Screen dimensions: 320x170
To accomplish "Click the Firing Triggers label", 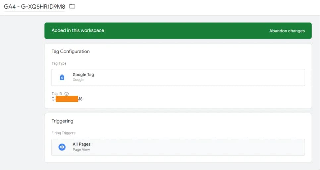I will pos(64,133).
